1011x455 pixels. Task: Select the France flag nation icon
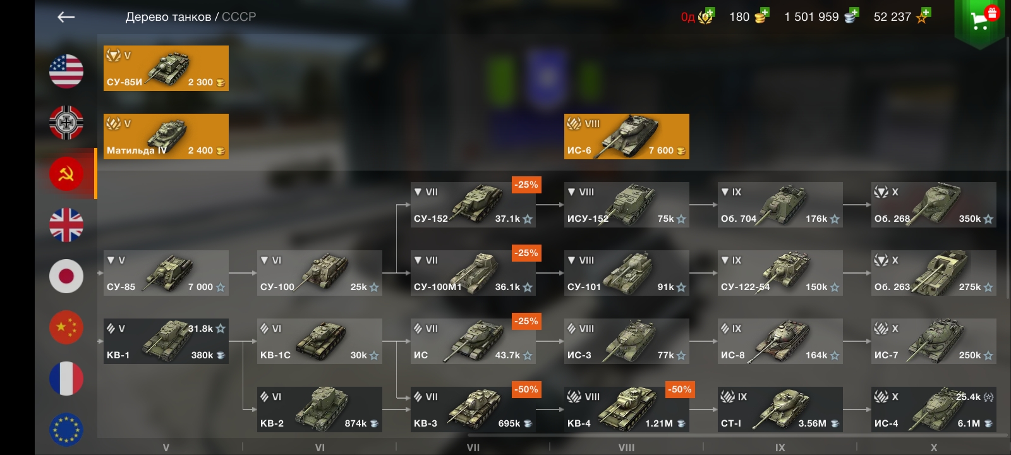click(66, 379)
